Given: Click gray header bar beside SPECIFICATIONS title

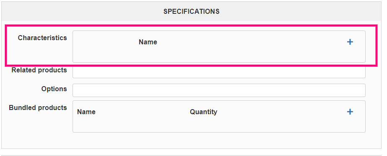Looking at the screenshot, I should (296, 11).
